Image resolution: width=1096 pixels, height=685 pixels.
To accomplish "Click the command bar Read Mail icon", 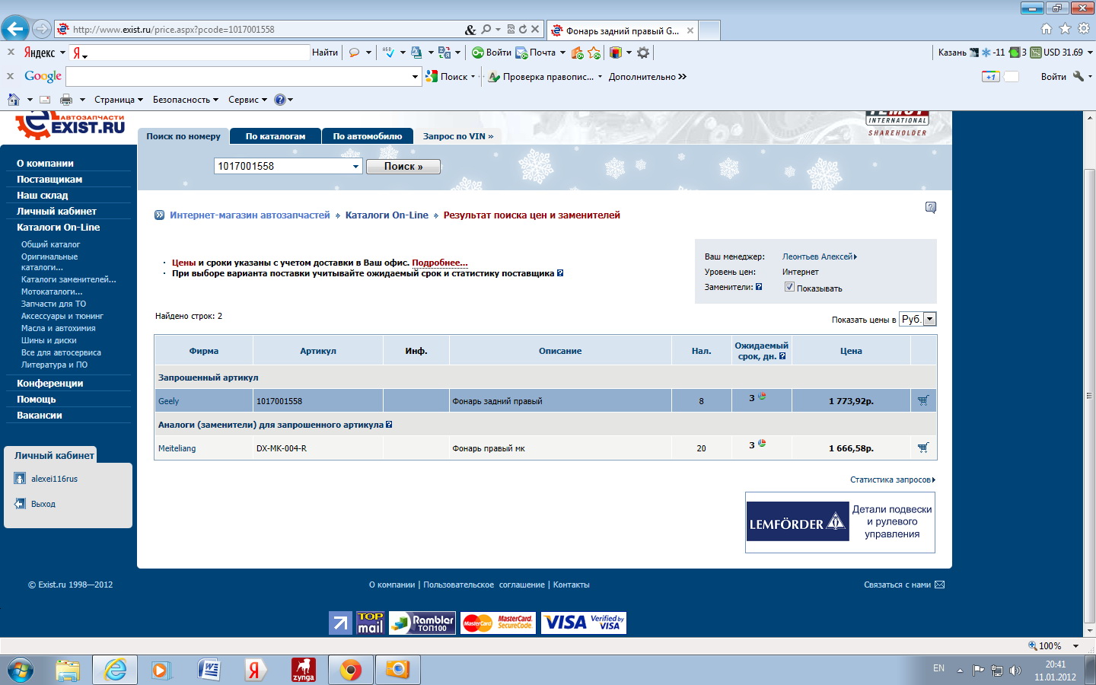I will [x=45, y=100].
